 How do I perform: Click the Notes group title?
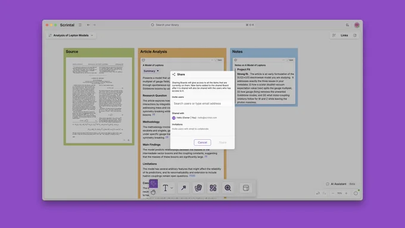pos(237,52)
